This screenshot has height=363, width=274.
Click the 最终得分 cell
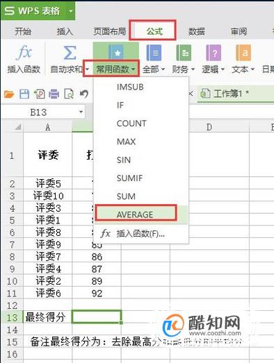48,317
